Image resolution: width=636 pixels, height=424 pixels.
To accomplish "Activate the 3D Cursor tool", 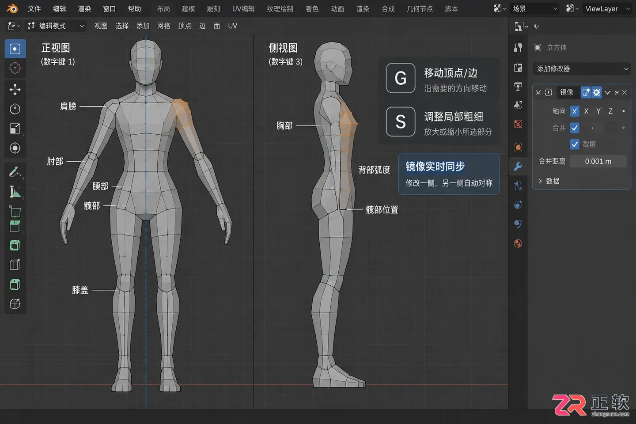I will point(15,68).
